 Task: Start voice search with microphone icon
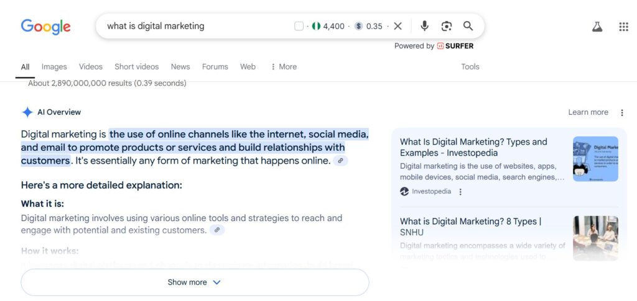coord(424,26)
